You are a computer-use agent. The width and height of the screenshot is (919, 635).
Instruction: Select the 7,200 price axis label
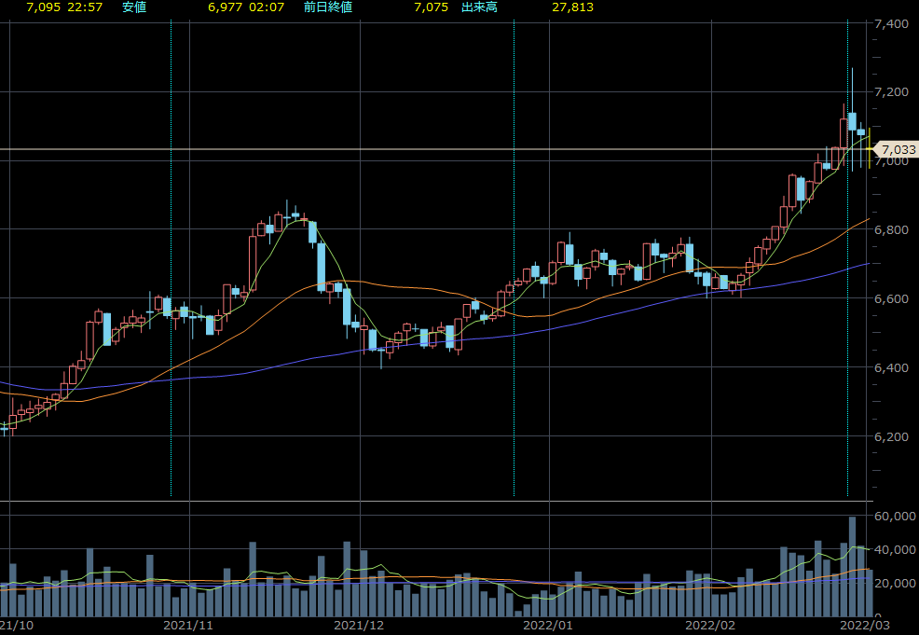click(896, 92)
